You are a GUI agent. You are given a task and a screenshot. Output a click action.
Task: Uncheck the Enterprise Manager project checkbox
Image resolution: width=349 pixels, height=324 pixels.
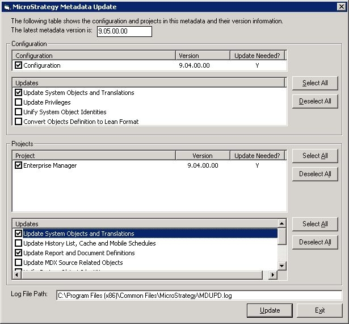pos(19,165)
